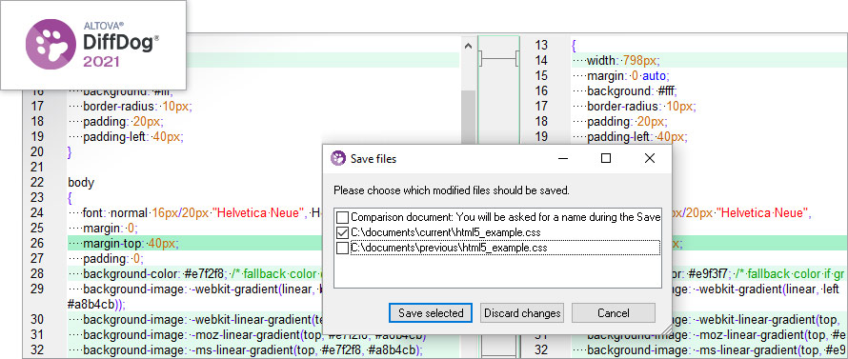Click the Save files dialog app icon
This screenshot has width=848, height=359.
point(338,158)
